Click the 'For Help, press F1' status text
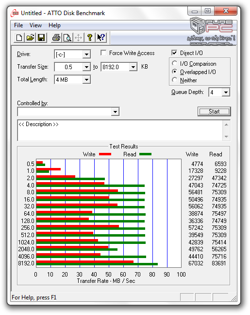 tap(34, 297)
